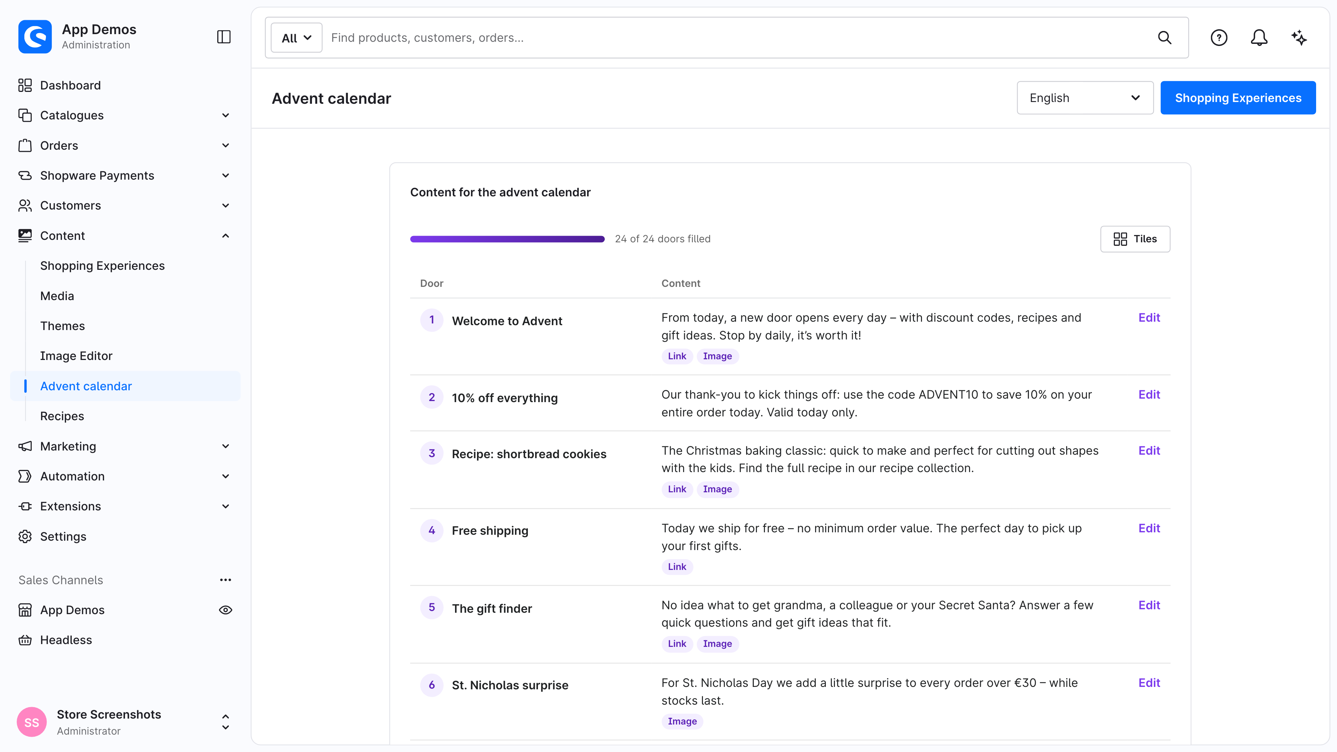This screenshot has width=1337, height=752.
Task: Expand the Customers menu chevron
Action: click(x=225, y=205)
